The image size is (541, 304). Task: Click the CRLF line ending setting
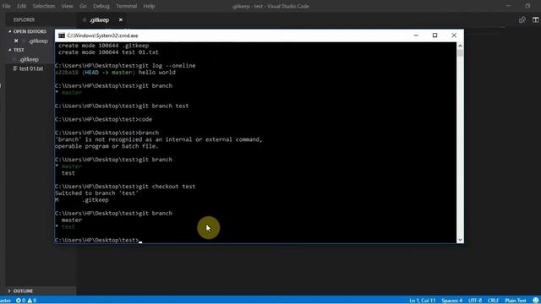tap(493, 301)
